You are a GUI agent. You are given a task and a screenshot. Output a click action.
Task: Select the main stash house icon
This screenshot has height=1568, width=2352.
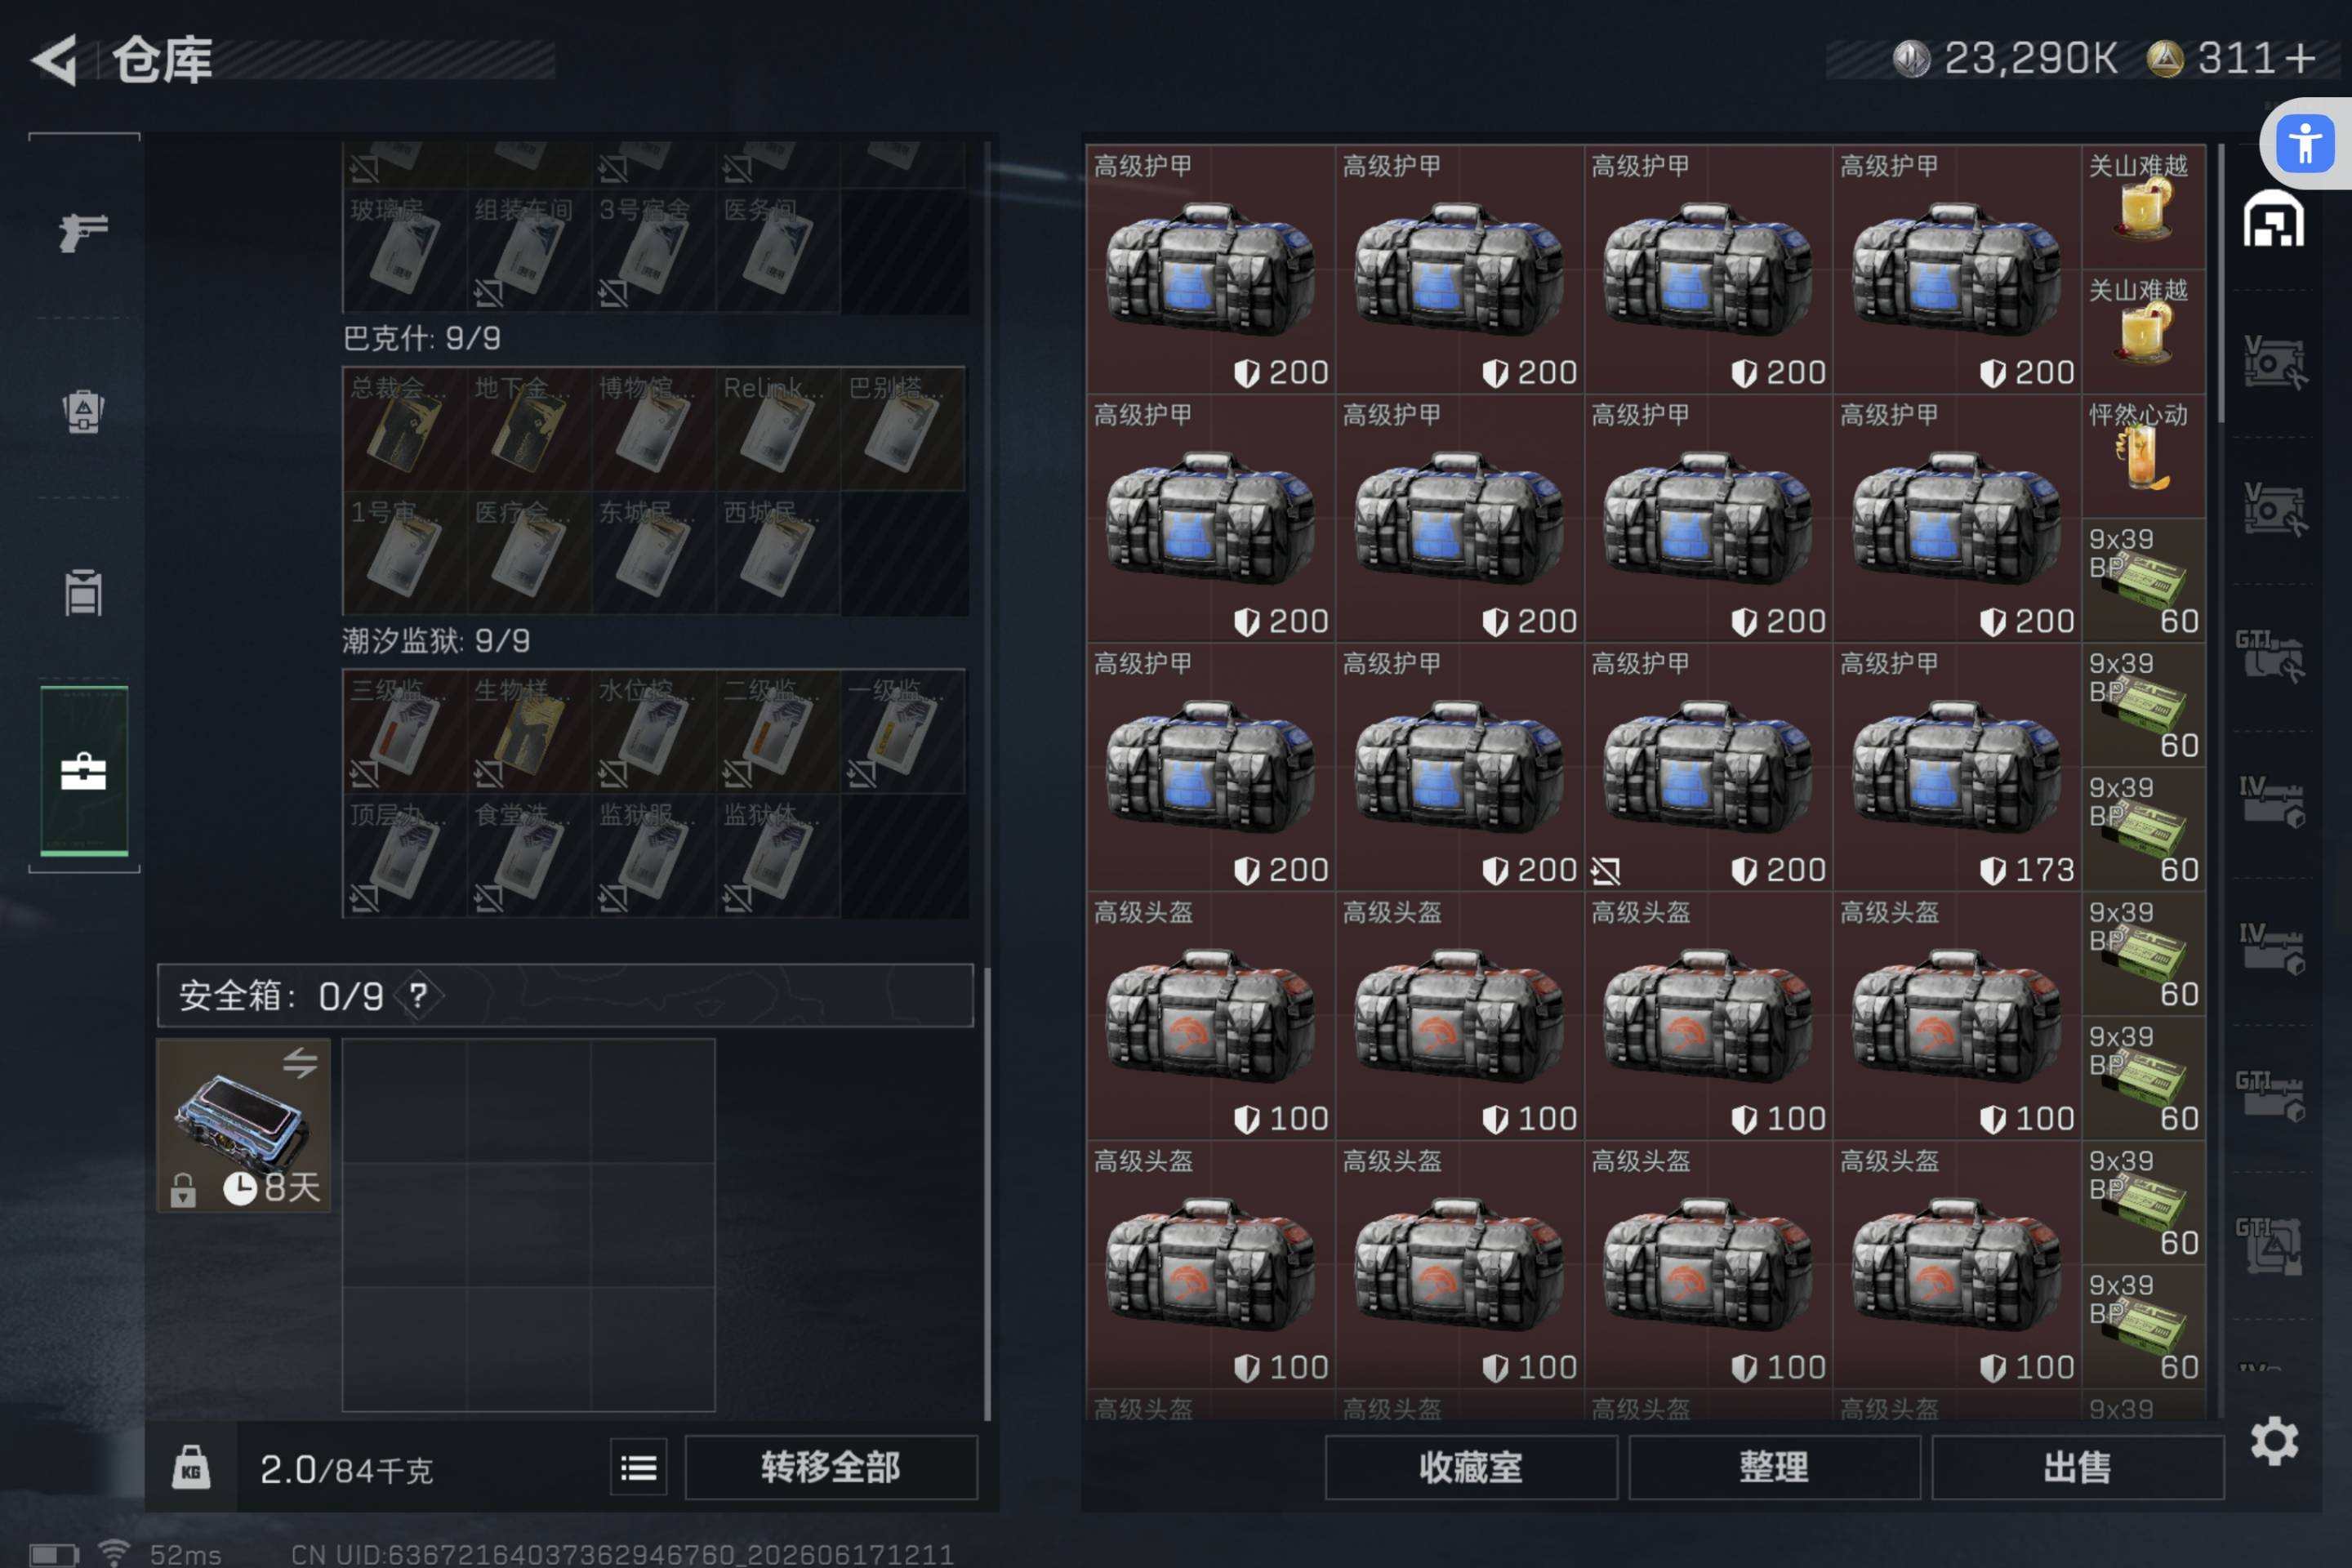(2273, 218)
